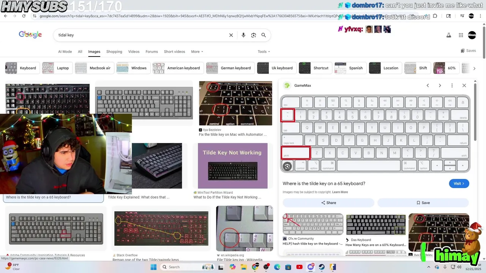Viewport: 486px width, 273px height.
Task: Visit the GameMax source page
Action: coord(459,184)
